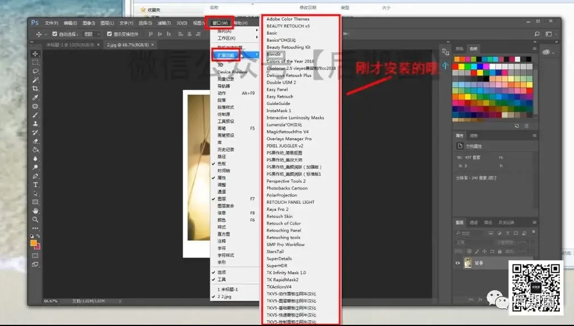Screen dimensions: 574x326
Task: Select the Pen tool
Action: tap(35, 176)
